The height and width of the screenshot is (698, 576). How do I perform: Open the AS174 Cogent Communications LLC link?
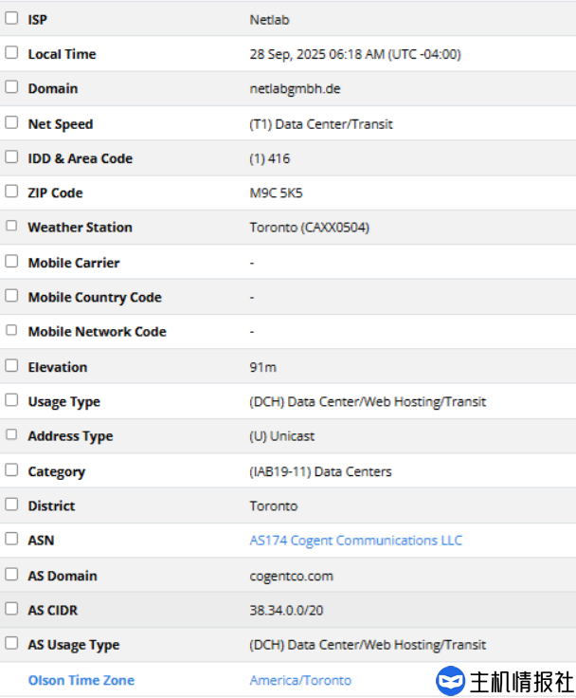click(x=355, y=541)
